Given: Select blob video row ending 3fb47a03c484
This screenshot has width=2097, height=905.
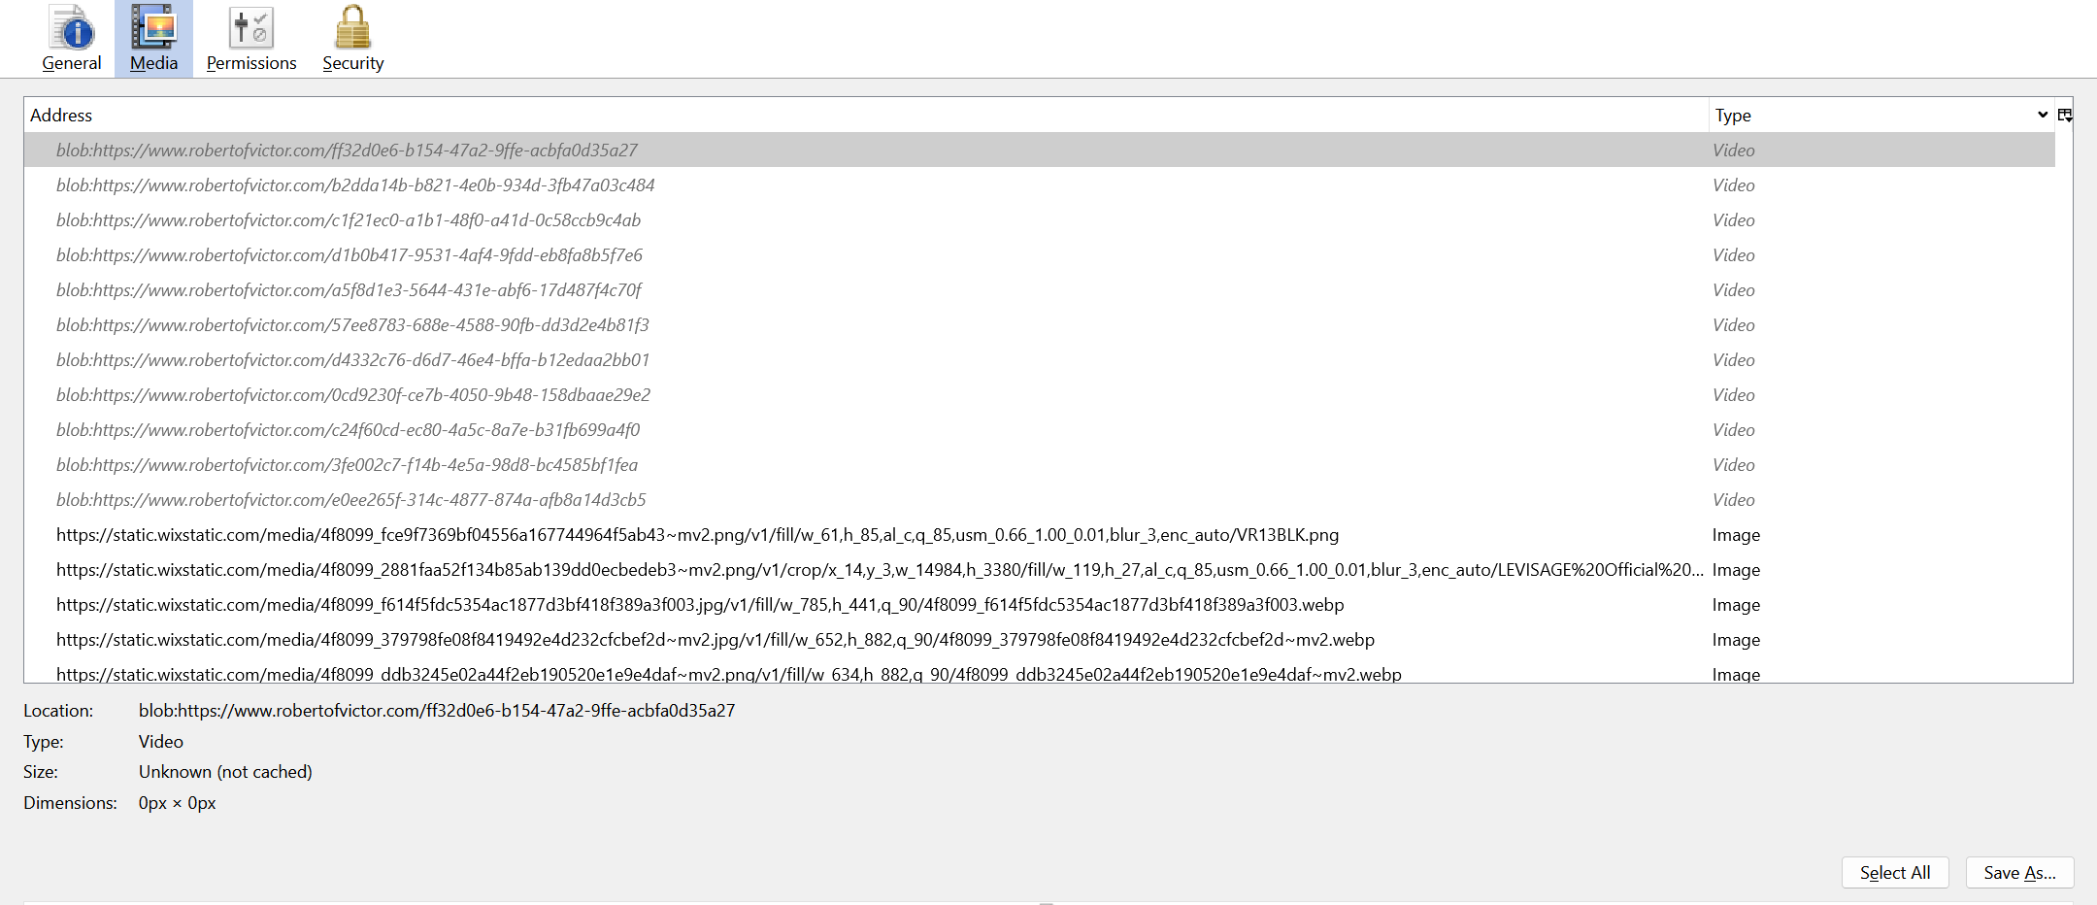Looking at the screenshot, I should [355, 185].
